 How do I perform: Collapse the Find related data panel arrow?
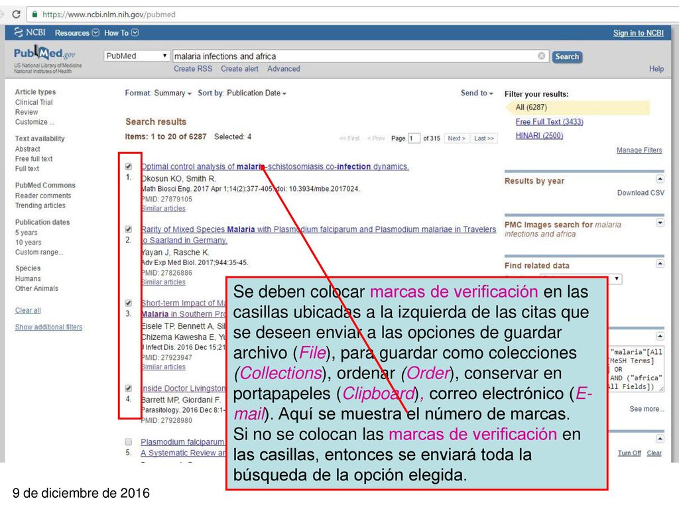coord(660,264)
